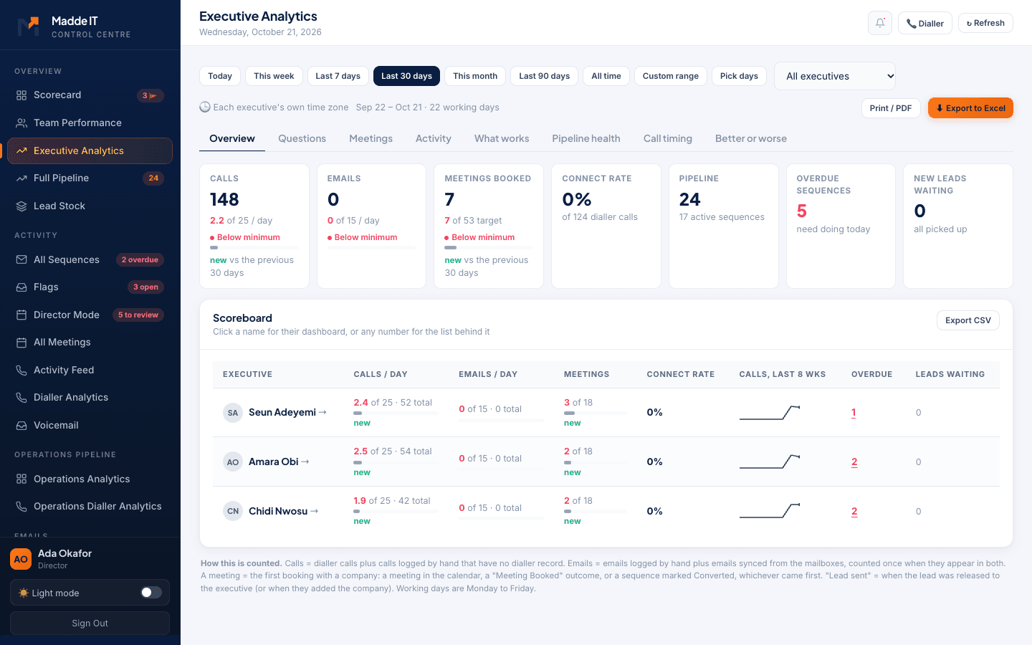Click the Operations Dialler Analytics phone icon

[21, 507]
